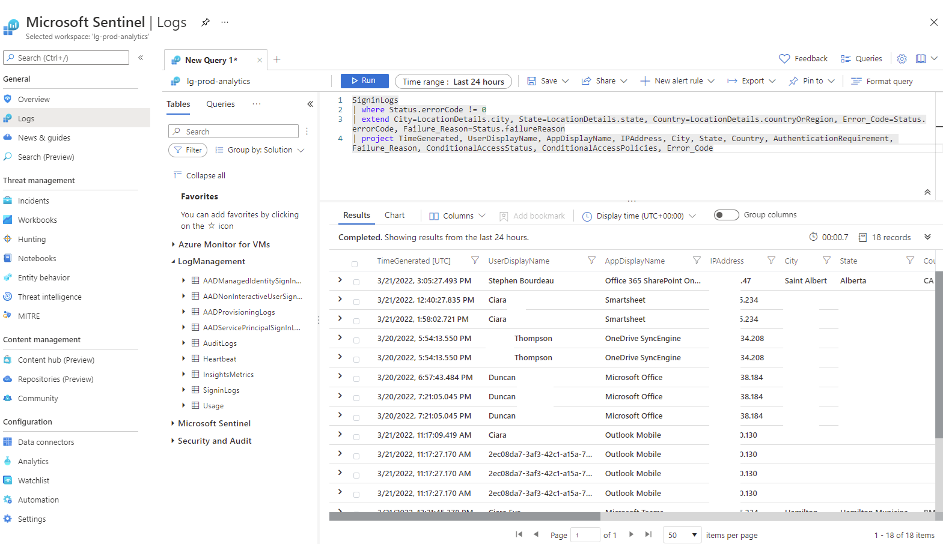Filter the UserDisplayName column
This screenshot has width=943, height=544.
[591, 260]
